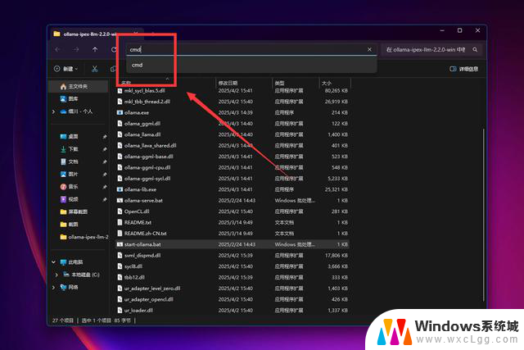
Task: Unpin icon next to Downloads folder
Action: [105, 149]
